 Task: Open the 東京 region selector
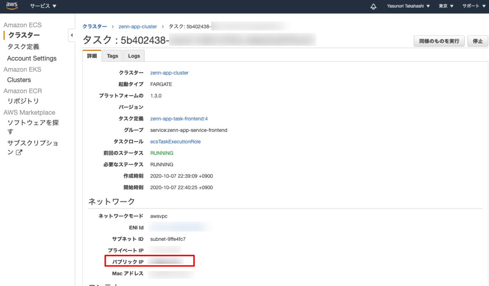[446, 6]
